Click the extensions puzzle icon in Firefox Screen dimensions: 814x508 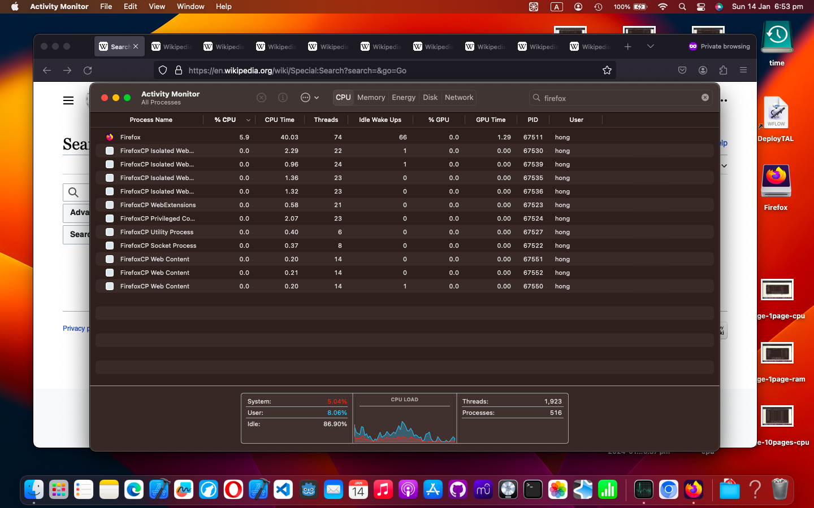pyautogui.click(x=723, y=70)
